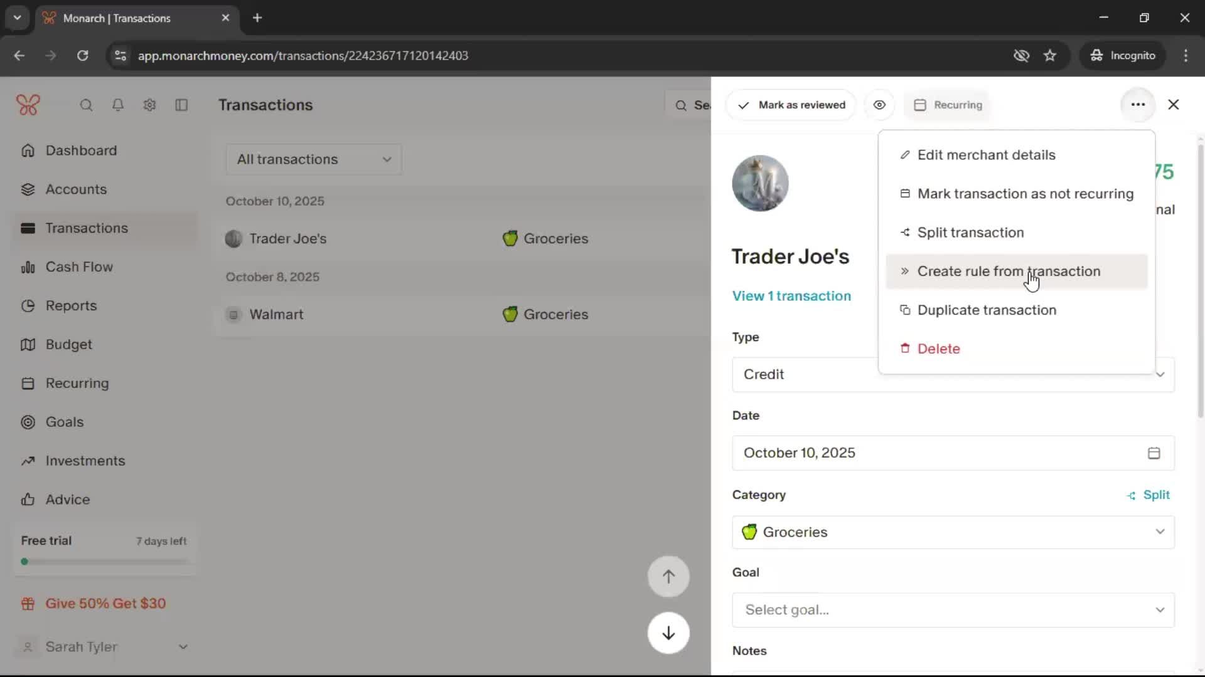
Task: Toggle Mark as reviewed
Action: point(791,105)
